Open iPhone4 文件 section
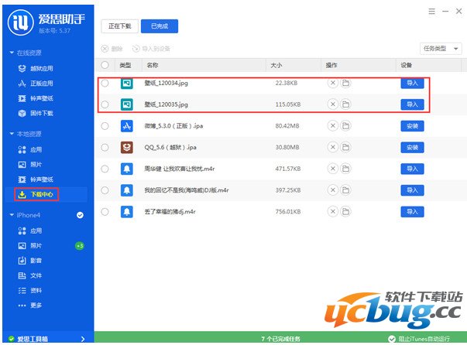Image resolution: width=467 pixels, height=345 pixels. (30, 275)
